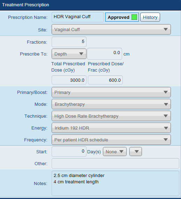Viewport: 181px width, 199px height.
Task: Open the prescription History
Action: tap(150, 17)
